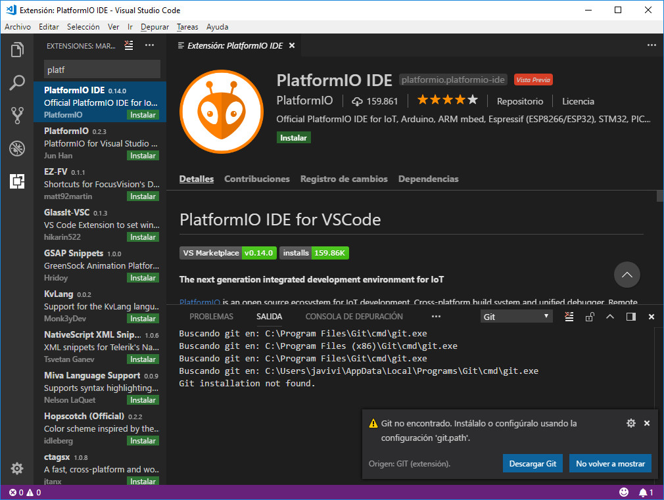Click the VS Marketplace v0.14.0 badge

[228, 253]
